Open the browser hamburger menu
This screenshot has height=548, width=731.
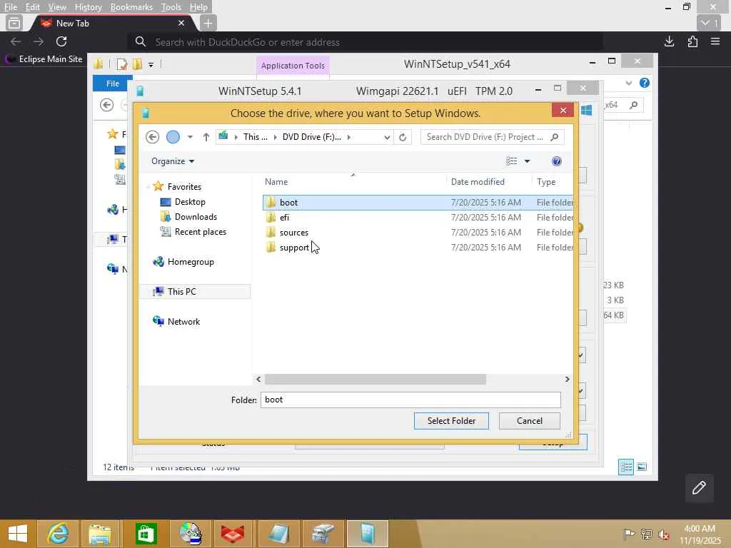(715, 41)
